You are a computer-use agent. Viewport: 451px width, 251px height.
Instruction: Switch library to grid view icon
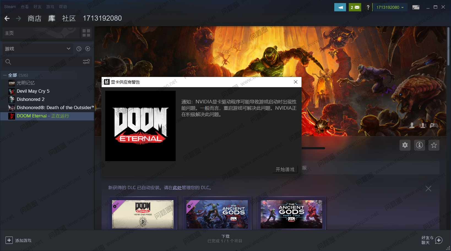coord(86,33)
